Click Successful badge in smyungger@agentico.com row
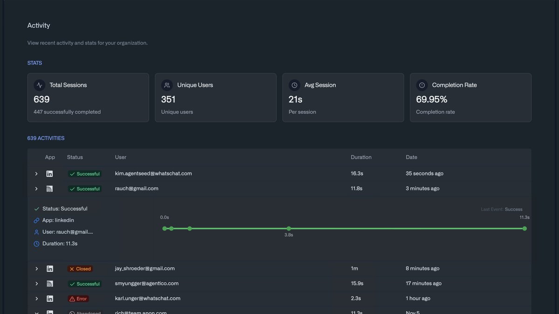Screen dimensions: 559x314 84,284
